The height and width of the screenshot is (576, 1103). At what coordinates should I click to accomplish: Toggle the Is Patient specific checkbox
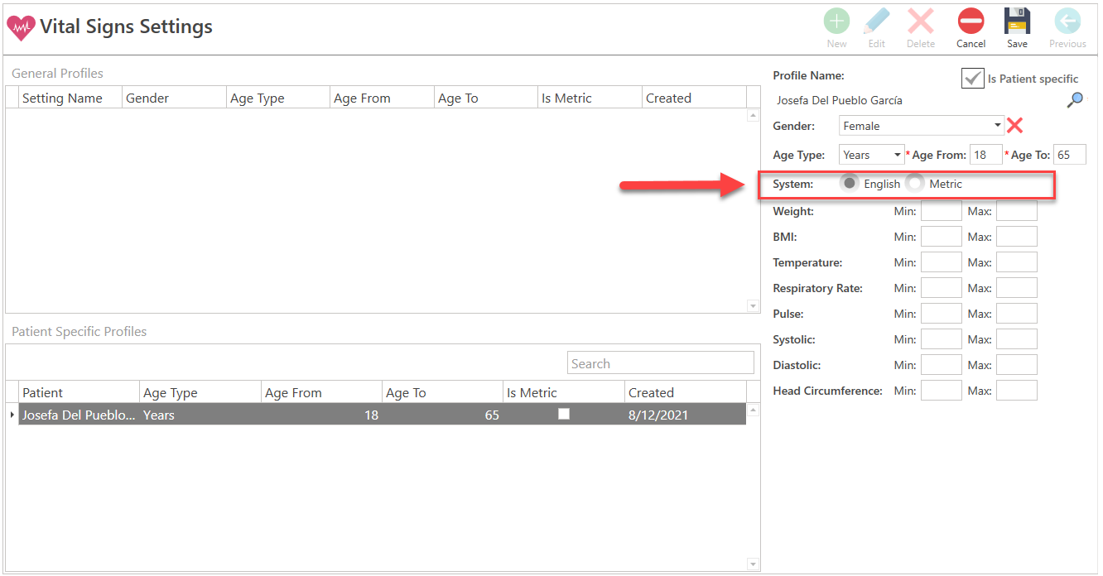click(x=972, y=79)
